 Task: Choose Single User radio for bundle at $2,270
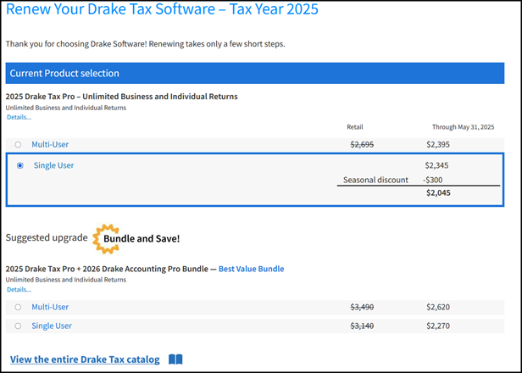click(18, 326)
